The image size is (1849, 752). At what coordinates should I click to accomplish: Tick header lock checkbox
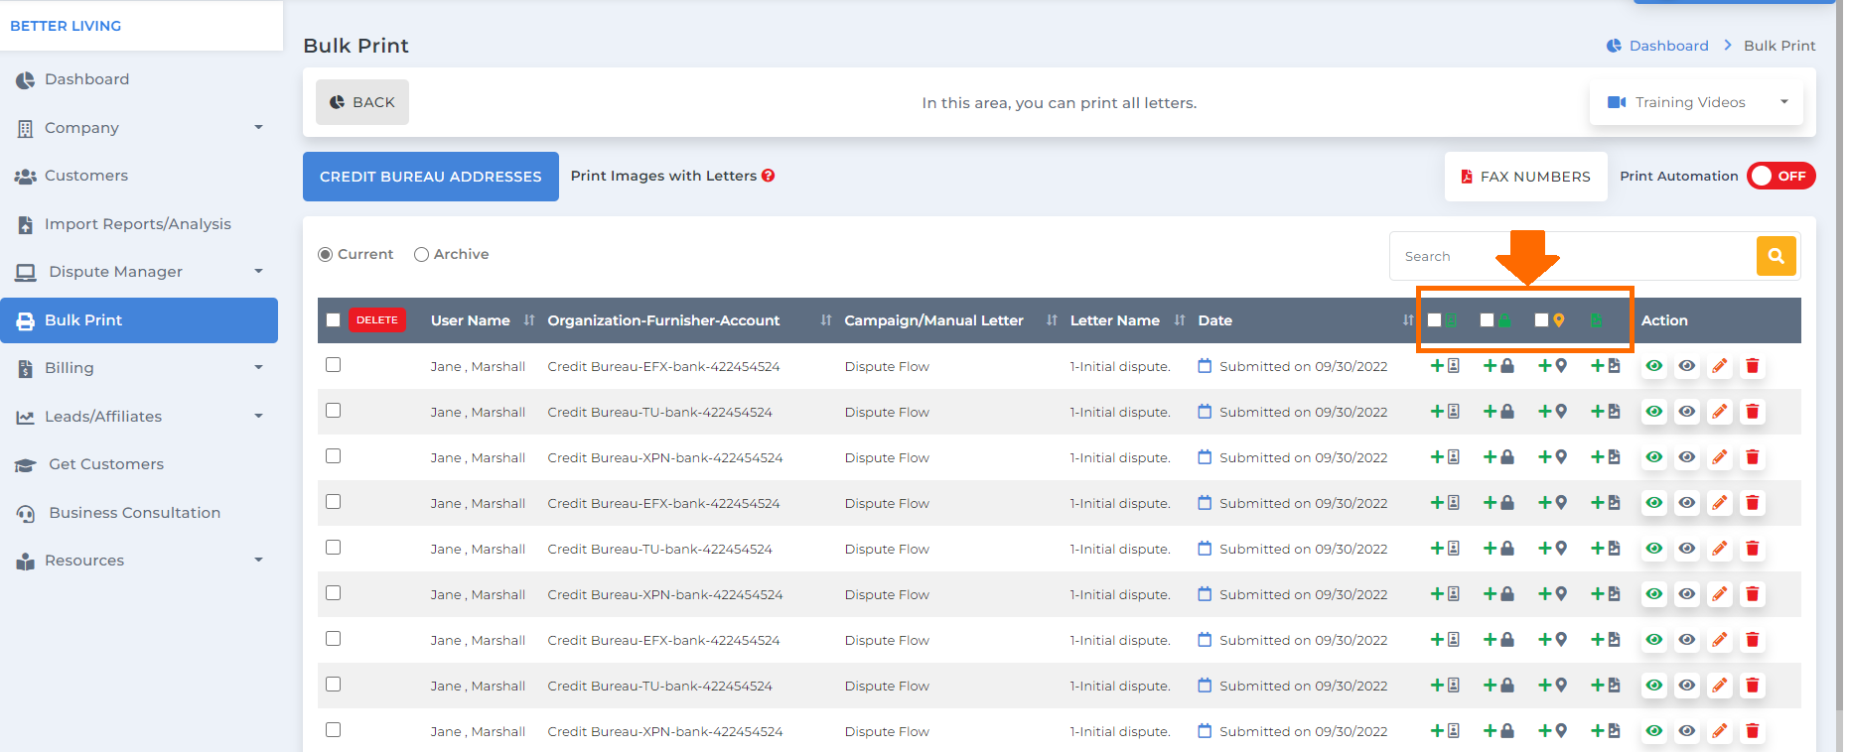[x=1488, y=320]
